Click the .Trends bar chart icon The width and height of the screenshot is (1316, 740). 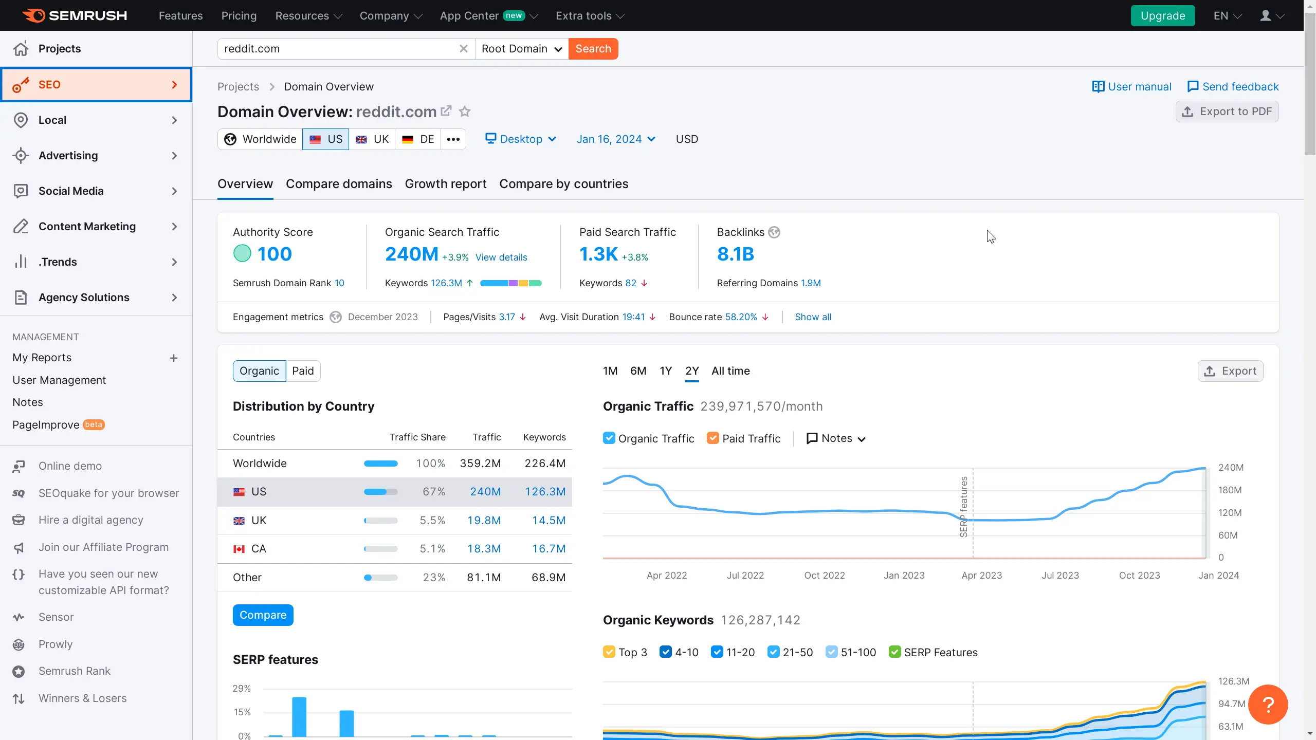point(21,262)
